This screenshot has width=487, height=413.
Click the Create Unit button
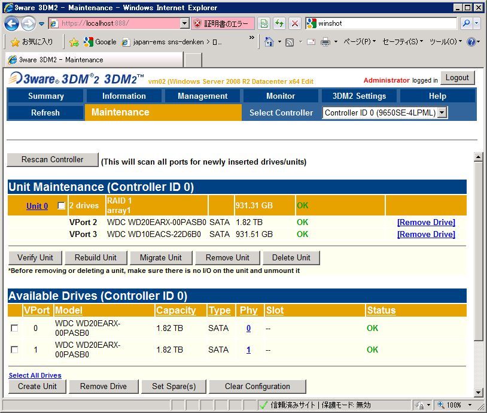point(37,386)
